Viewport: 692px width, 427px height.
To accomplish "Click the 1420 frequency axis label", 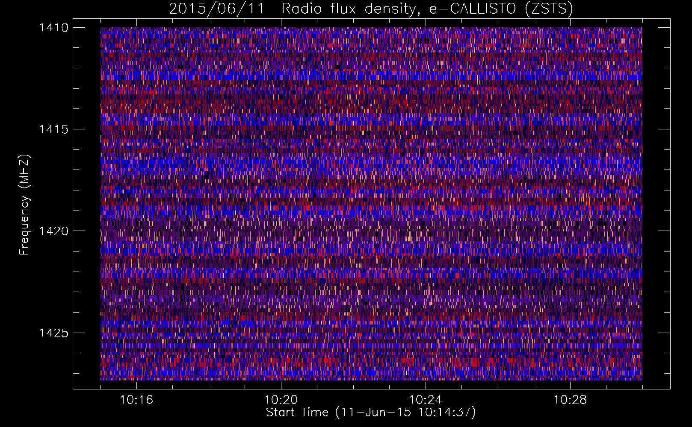I will [53, 231].
